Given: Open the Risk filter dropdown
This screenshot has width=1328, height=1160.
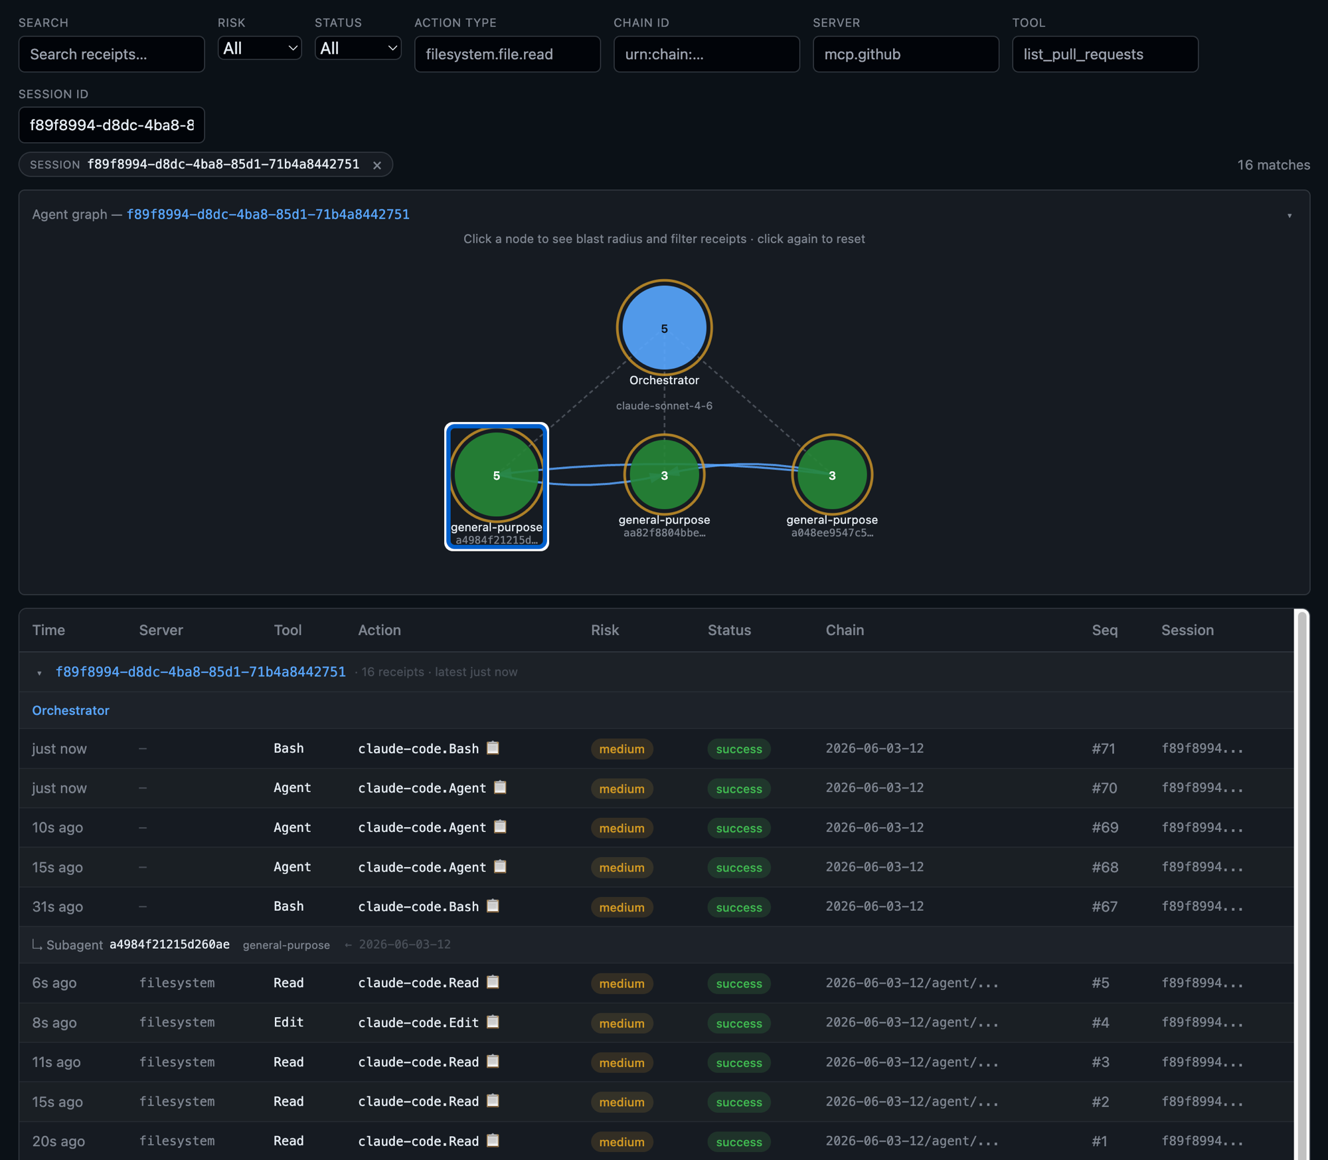Looking at the screenshot, I should [260, 48].
